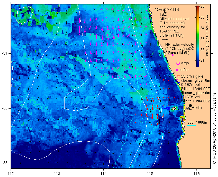Image resolution: width=218 pixels, height=177 pixels.
Task: Click the longitude 113 axis label
Action: tap(57, 174)
